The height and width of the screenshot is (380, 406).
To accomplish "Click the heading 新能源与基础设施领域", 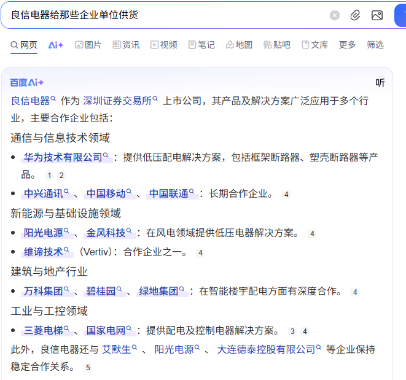I will click(x=66, y=213).
